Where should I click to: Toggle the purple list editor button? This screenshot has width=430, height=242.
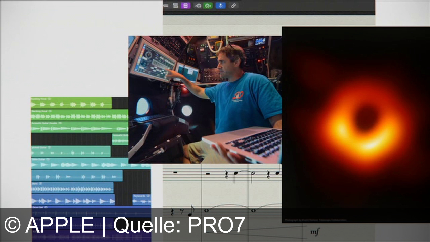click(x=185, y=5)
